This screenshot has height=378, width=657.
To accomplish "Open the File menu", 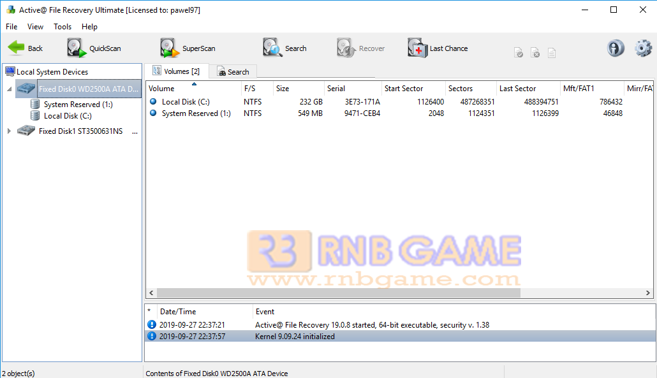I will 11,26.
